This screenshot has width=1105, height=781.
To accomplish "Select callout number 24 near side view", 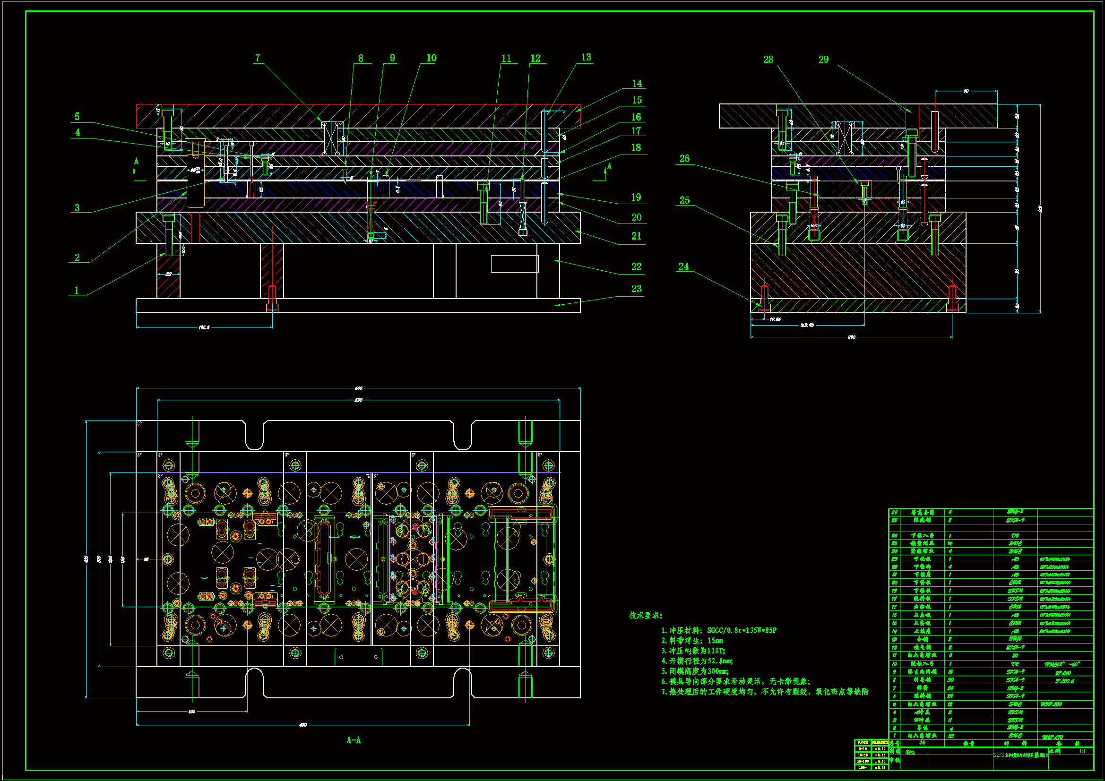I will point(683,266).
